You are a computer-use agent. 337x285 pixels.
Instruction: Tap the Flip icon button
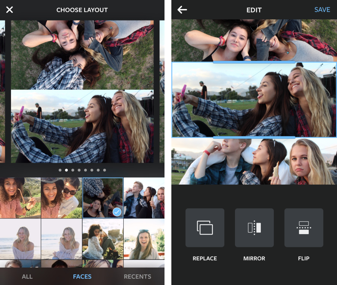304,228
